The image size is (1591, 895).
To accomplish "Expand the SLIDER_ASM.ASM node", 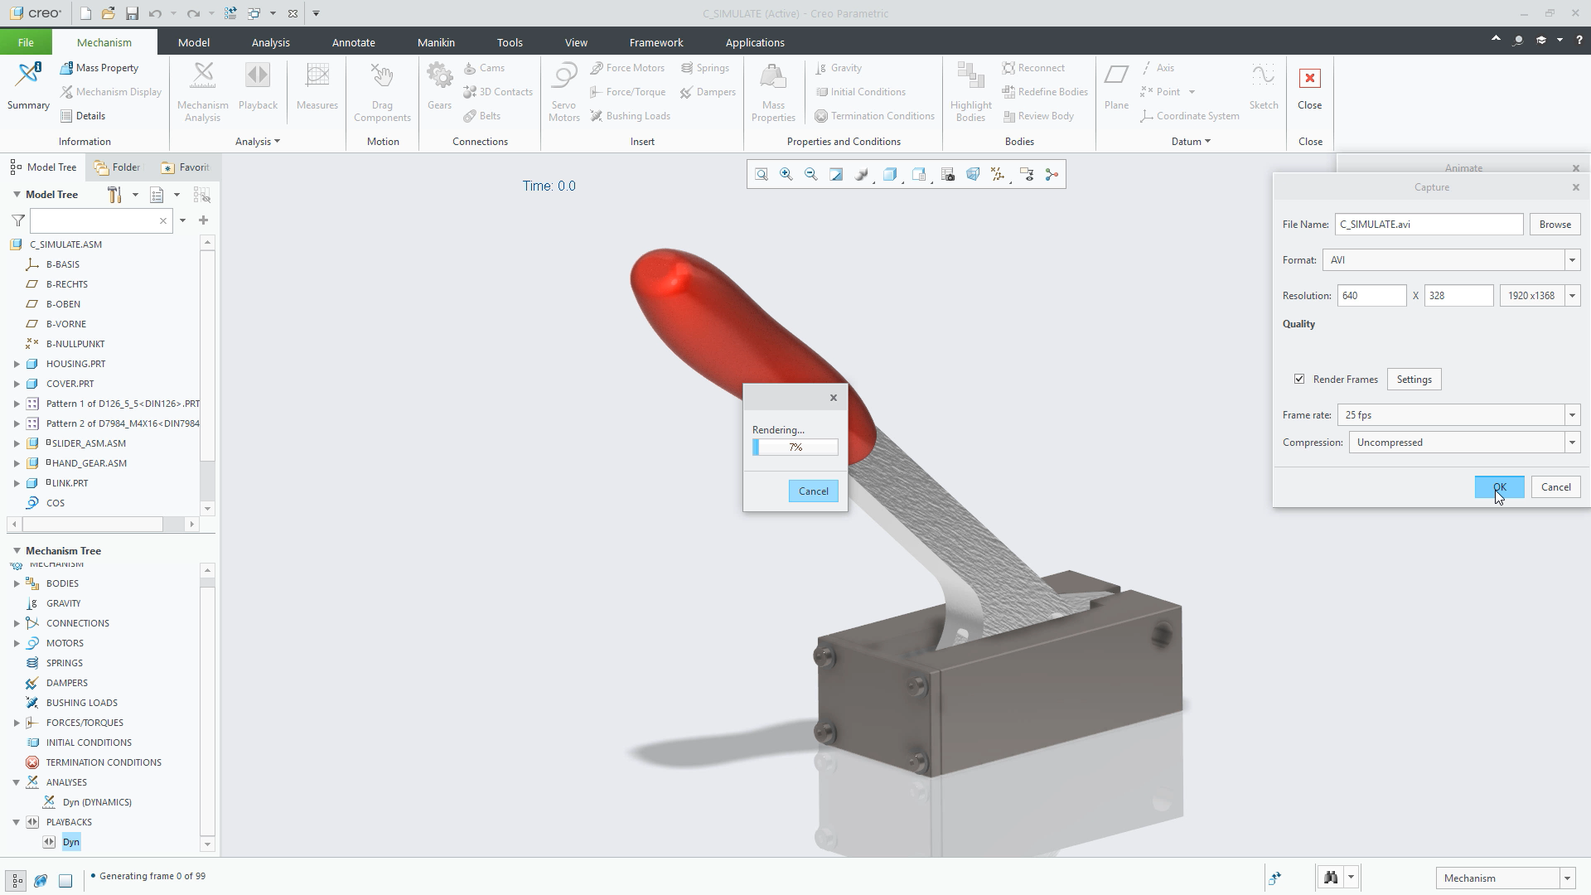I will pyautogui.click(x=17, y=443).
